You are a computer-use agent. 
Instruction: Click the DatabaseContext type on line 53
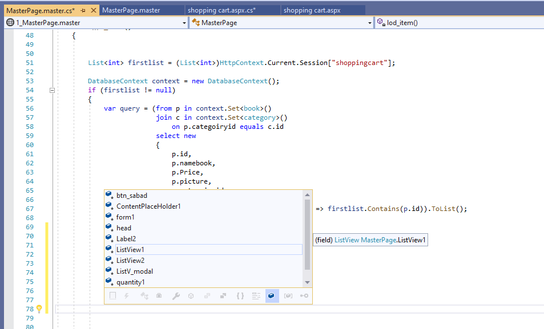[118, 81]
